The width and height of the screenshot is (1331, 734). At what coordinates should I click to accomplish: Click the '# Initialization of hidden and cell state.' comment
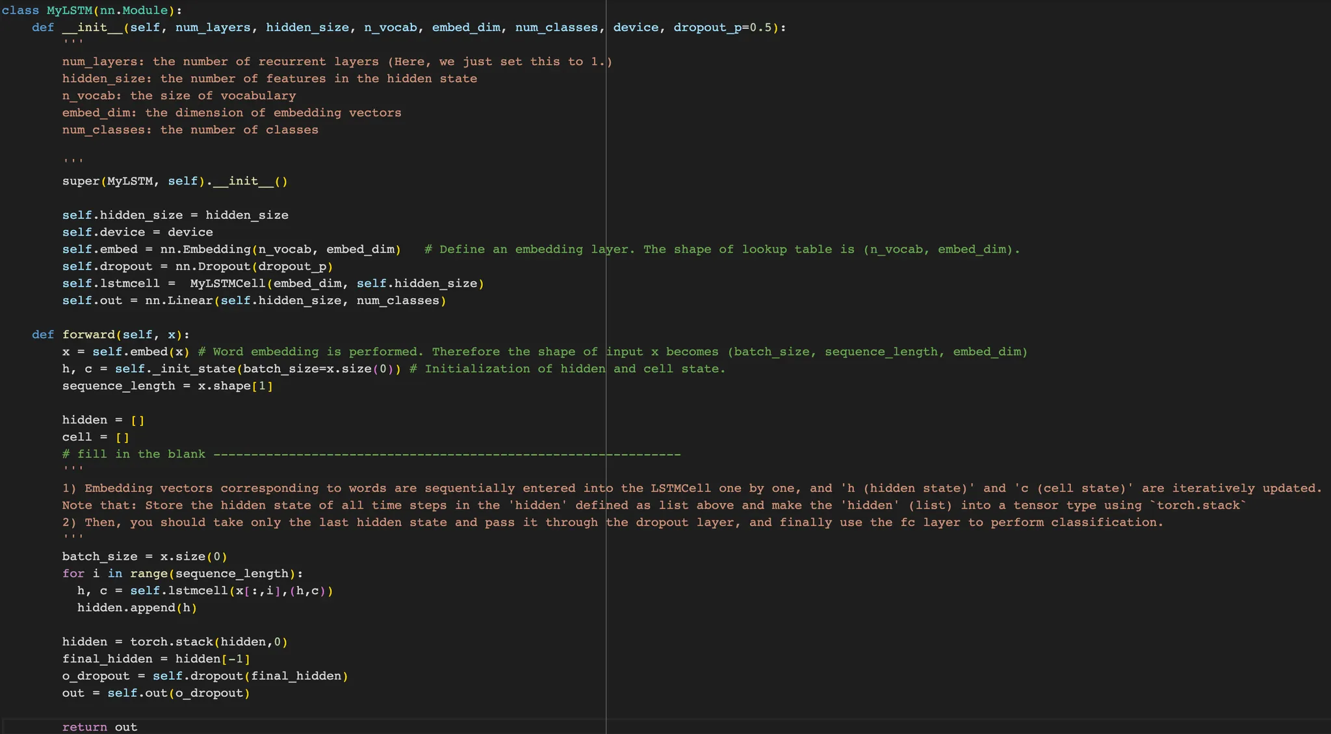point(567,369)
